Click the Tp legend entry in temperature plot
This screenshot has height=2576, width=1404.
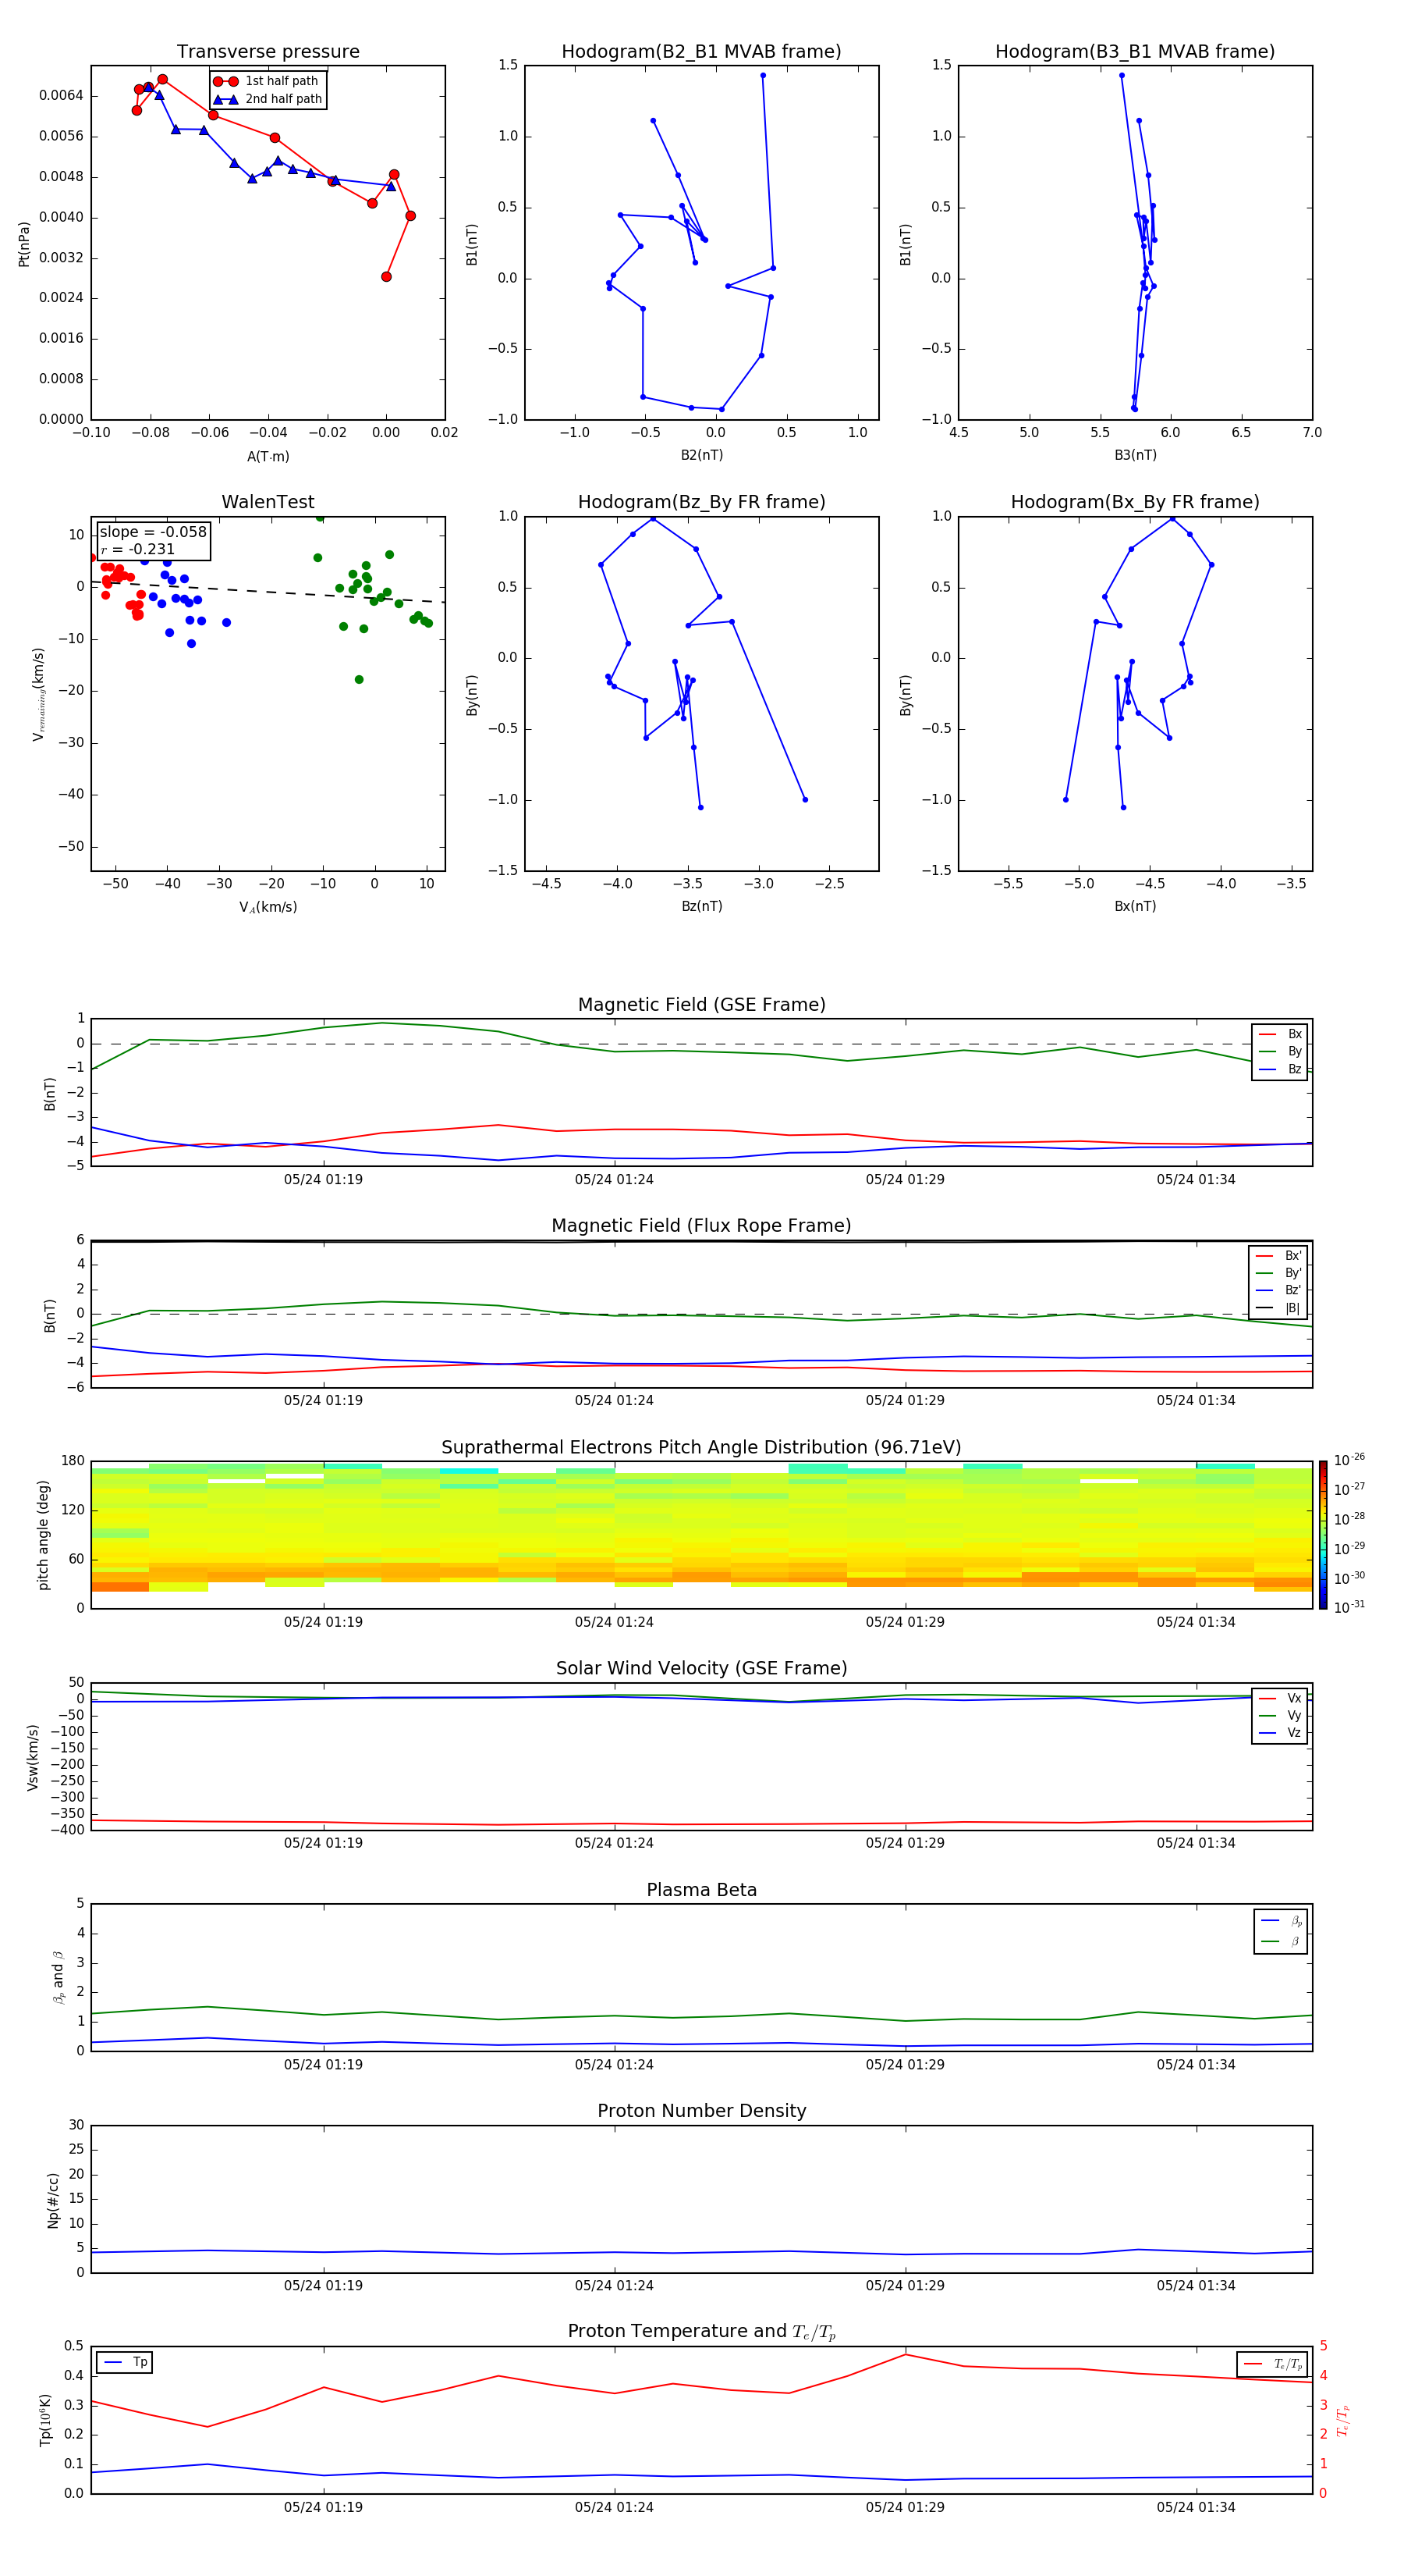coord(125,2363)
